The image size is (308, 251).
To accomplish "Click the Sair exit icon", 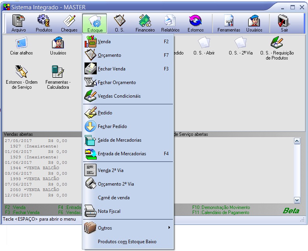I will 284,23.
